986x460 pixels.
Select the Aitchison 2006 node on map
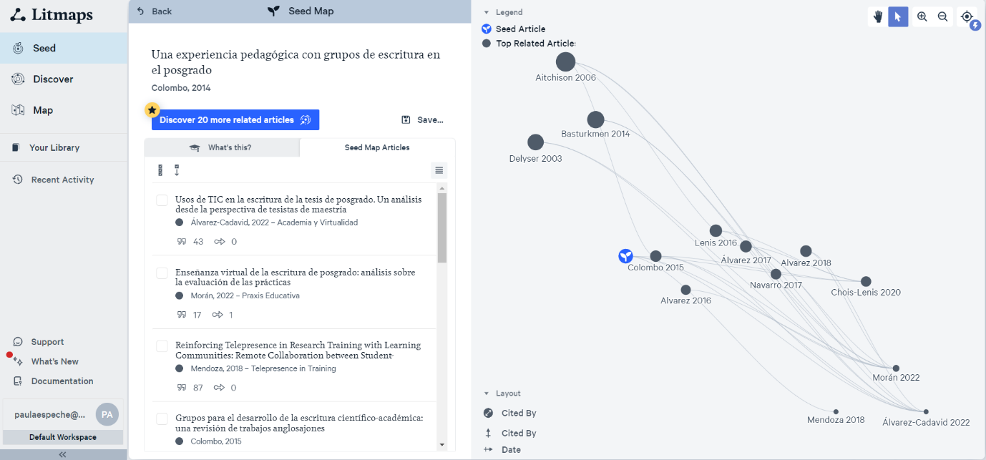tap(565, 62)
